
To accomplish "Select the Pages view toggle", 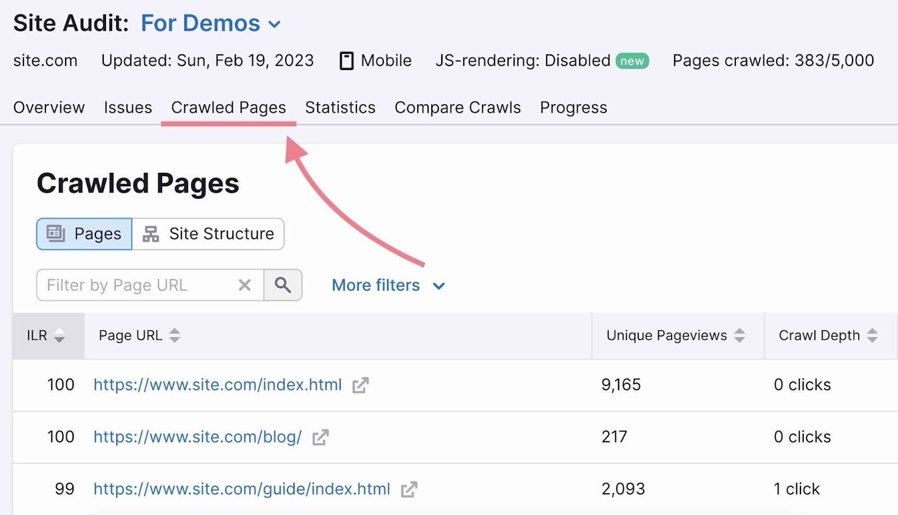I will coord(83,234).
